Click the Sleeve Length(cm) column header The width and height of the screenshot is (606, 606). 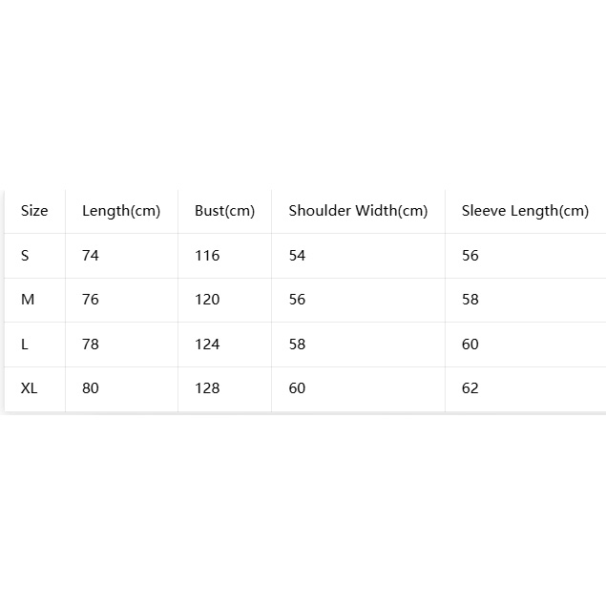click(525, 211)
